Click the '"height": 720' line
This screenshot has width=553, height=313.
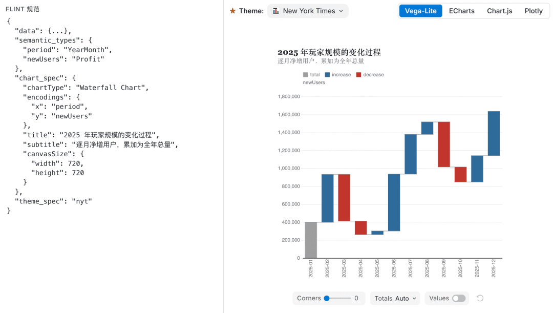click(57, 173)
